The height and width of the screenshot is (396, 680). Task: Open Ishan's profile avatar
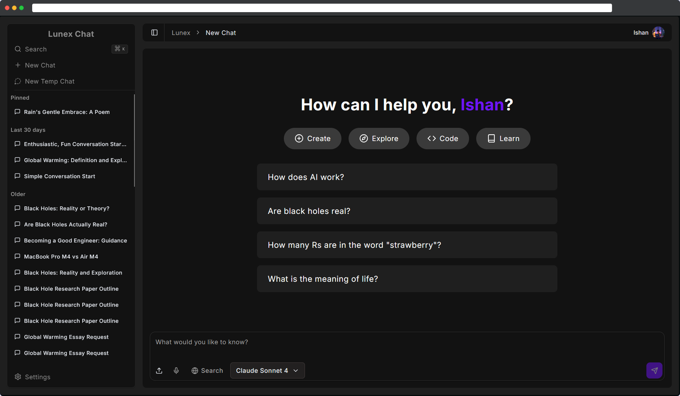click(x=658, y=32)
